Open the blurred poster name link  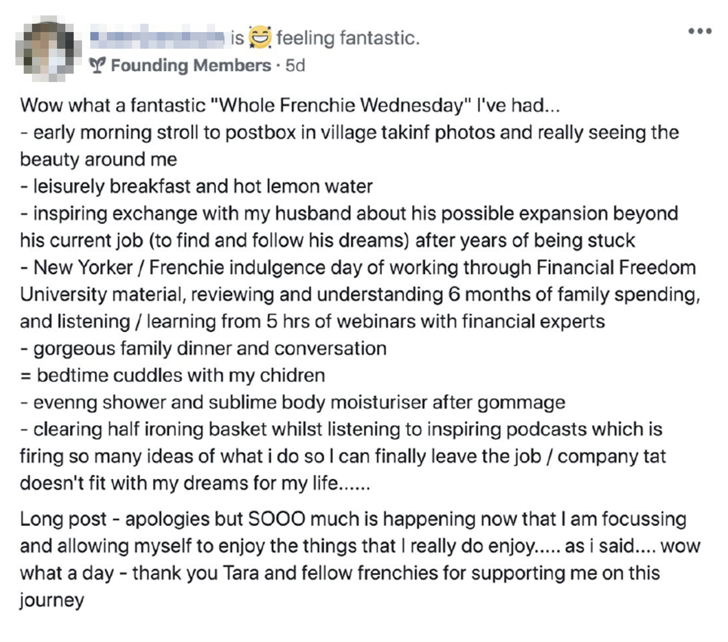157,37
